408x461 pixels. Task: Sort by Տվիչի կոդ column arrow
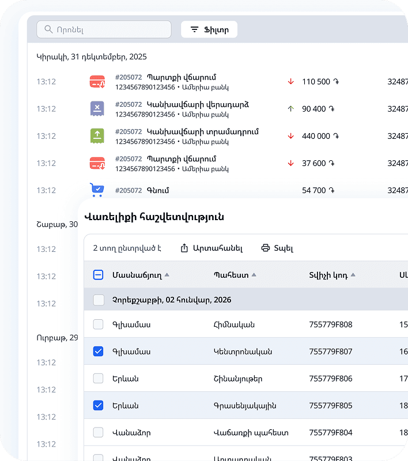click(353, 275)
